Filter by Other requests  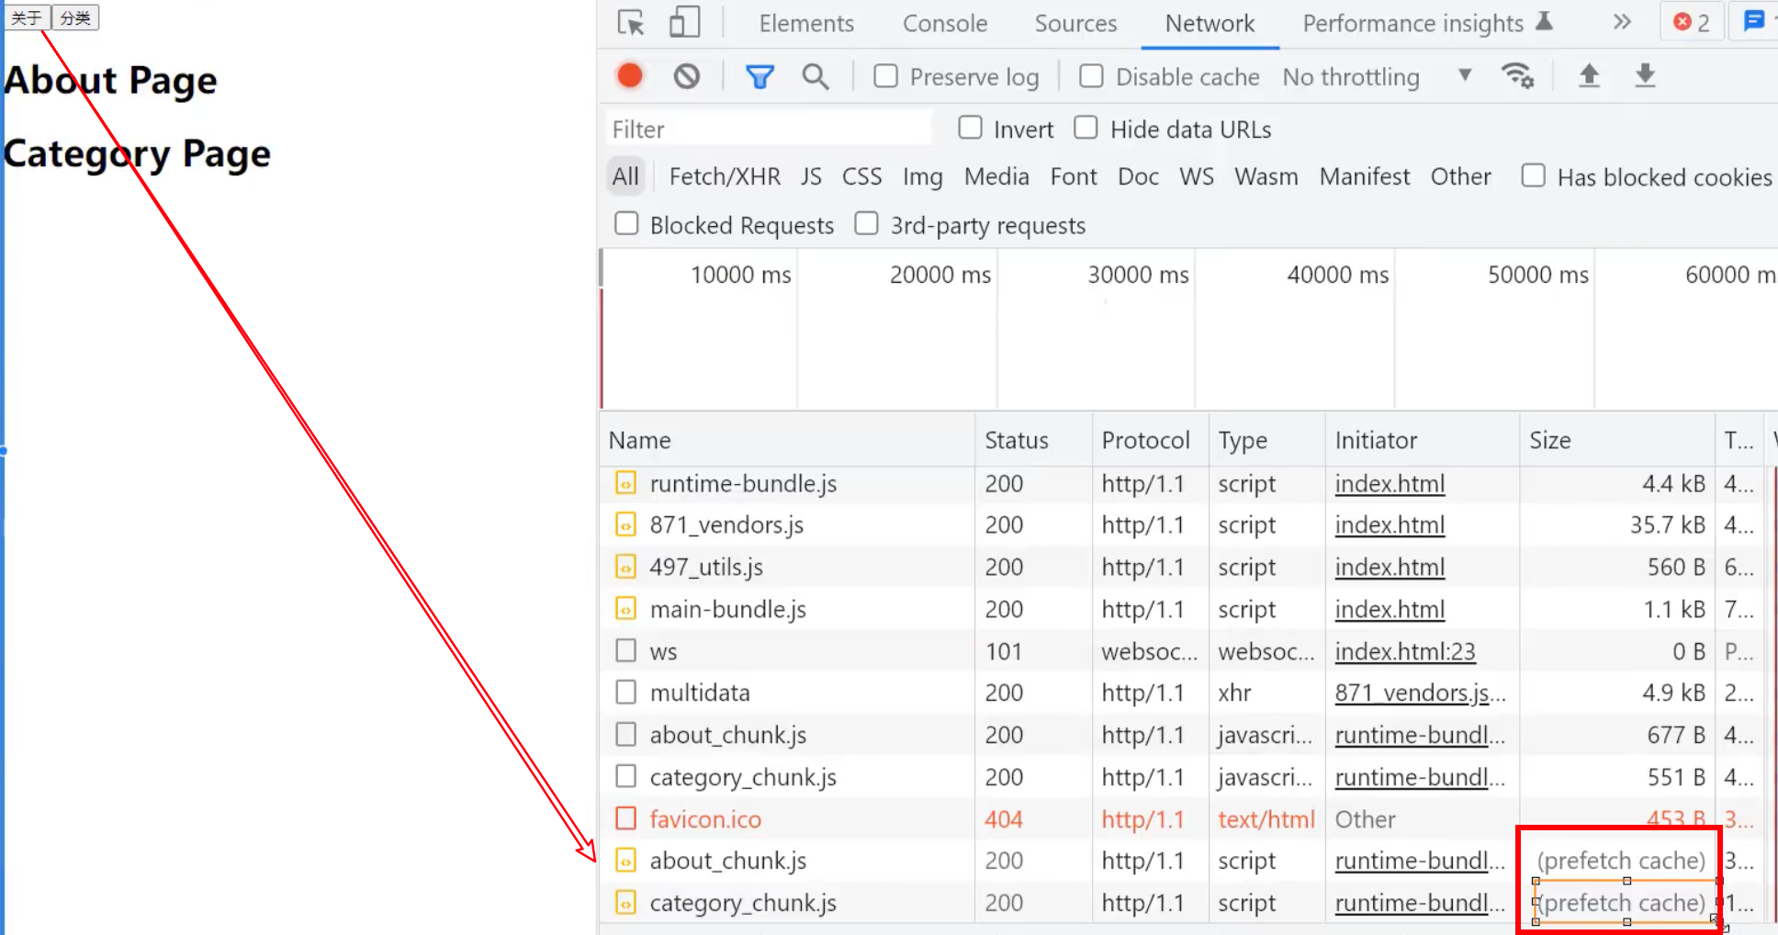1460,176
